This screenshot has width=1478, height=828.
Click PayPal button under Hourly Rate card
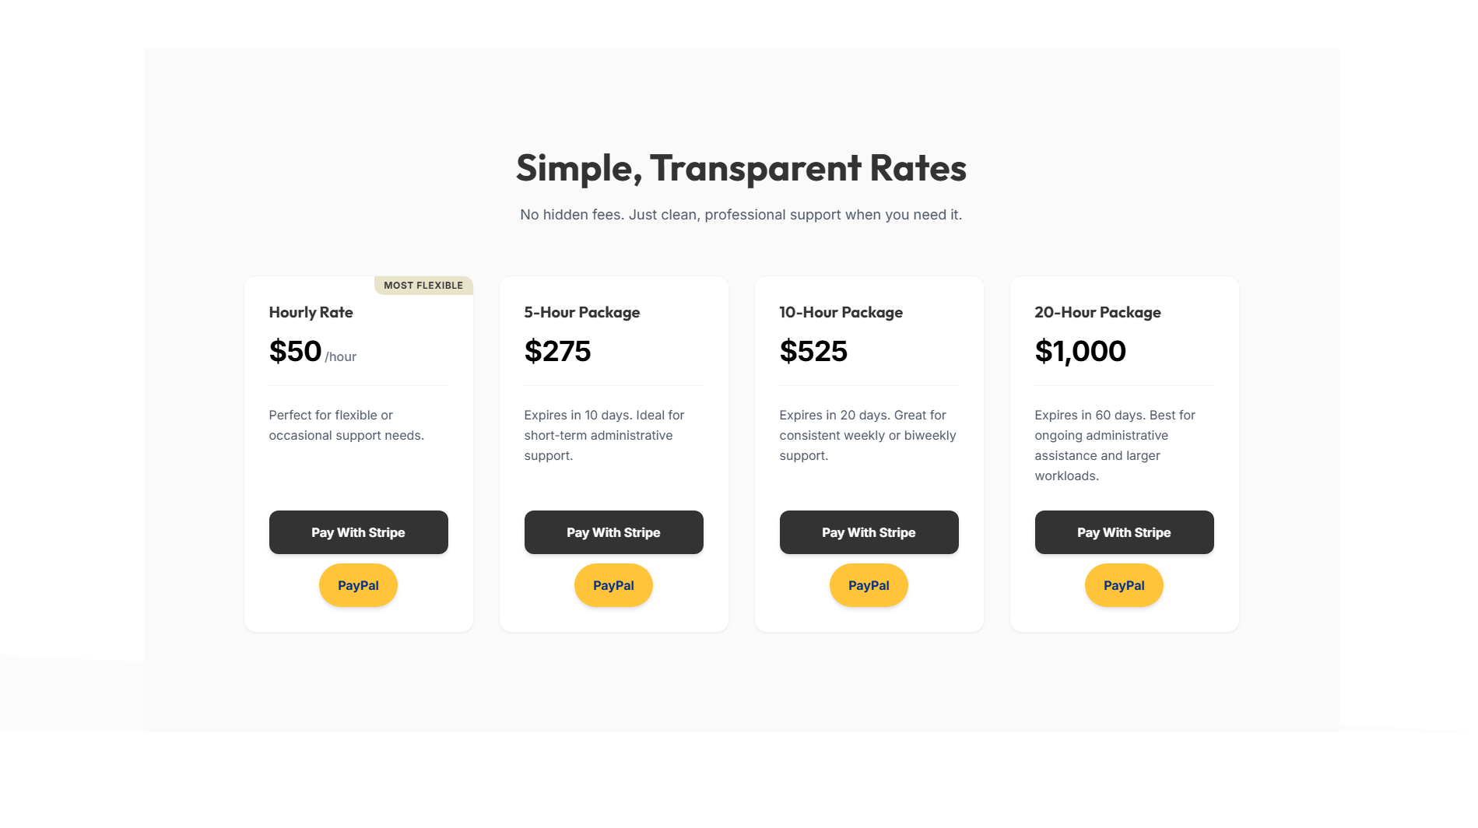point(358,584)
